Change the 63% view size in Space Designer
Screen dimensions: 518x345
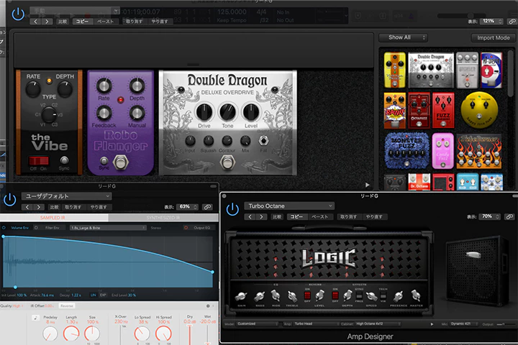187,207
